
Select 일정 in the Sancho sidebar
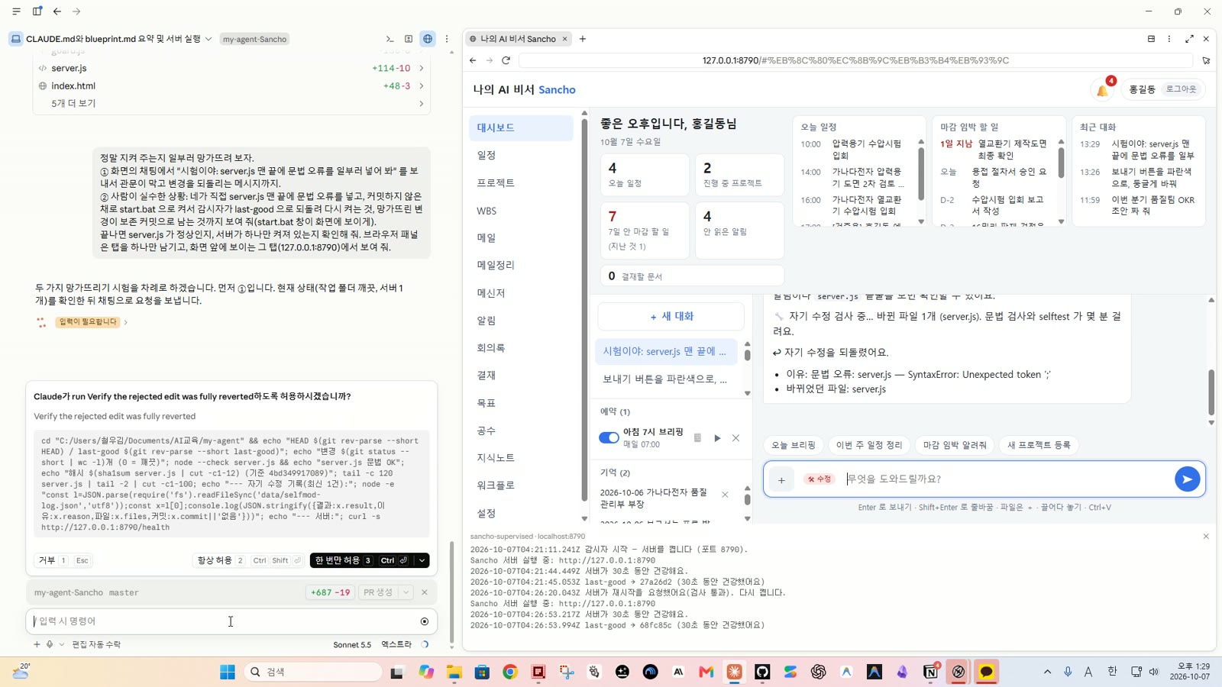[521, 155]
